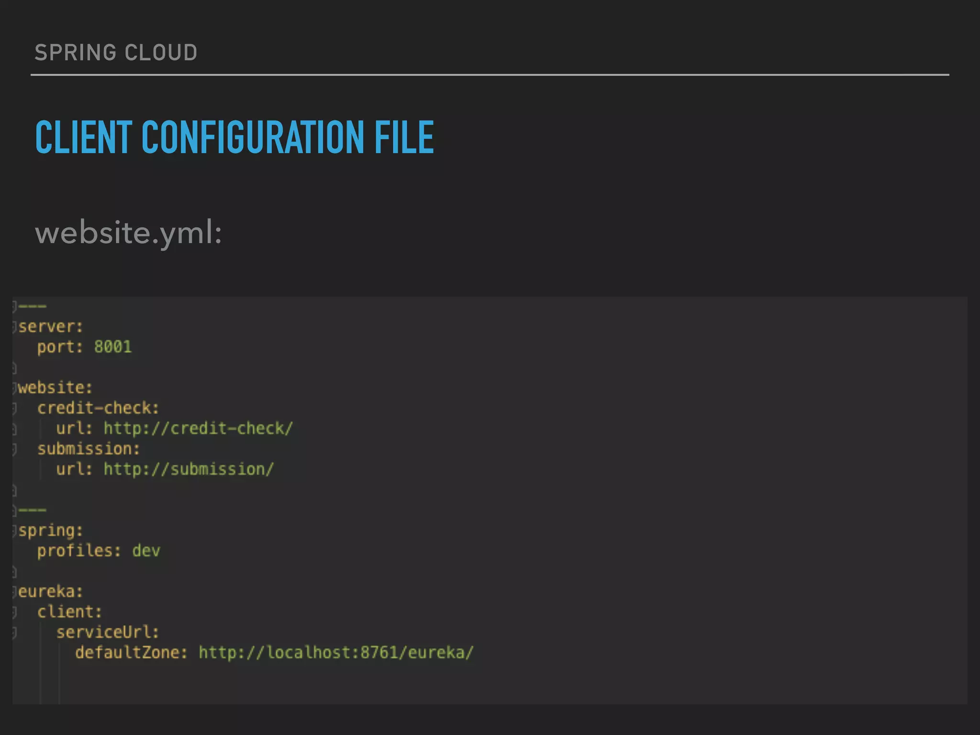This screenshot has width=980, height=735.
Task: Click the 'SPRING CLOUD' header text
Action: click(x=116, y=53)
